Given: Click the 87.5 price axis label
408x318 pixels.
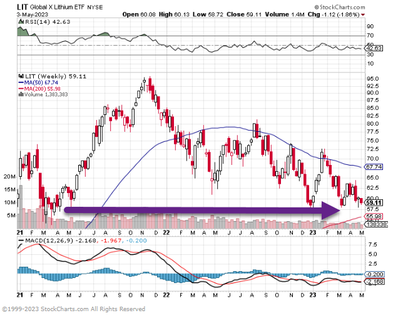Looking at the screenshot, I should click(372, 101).
